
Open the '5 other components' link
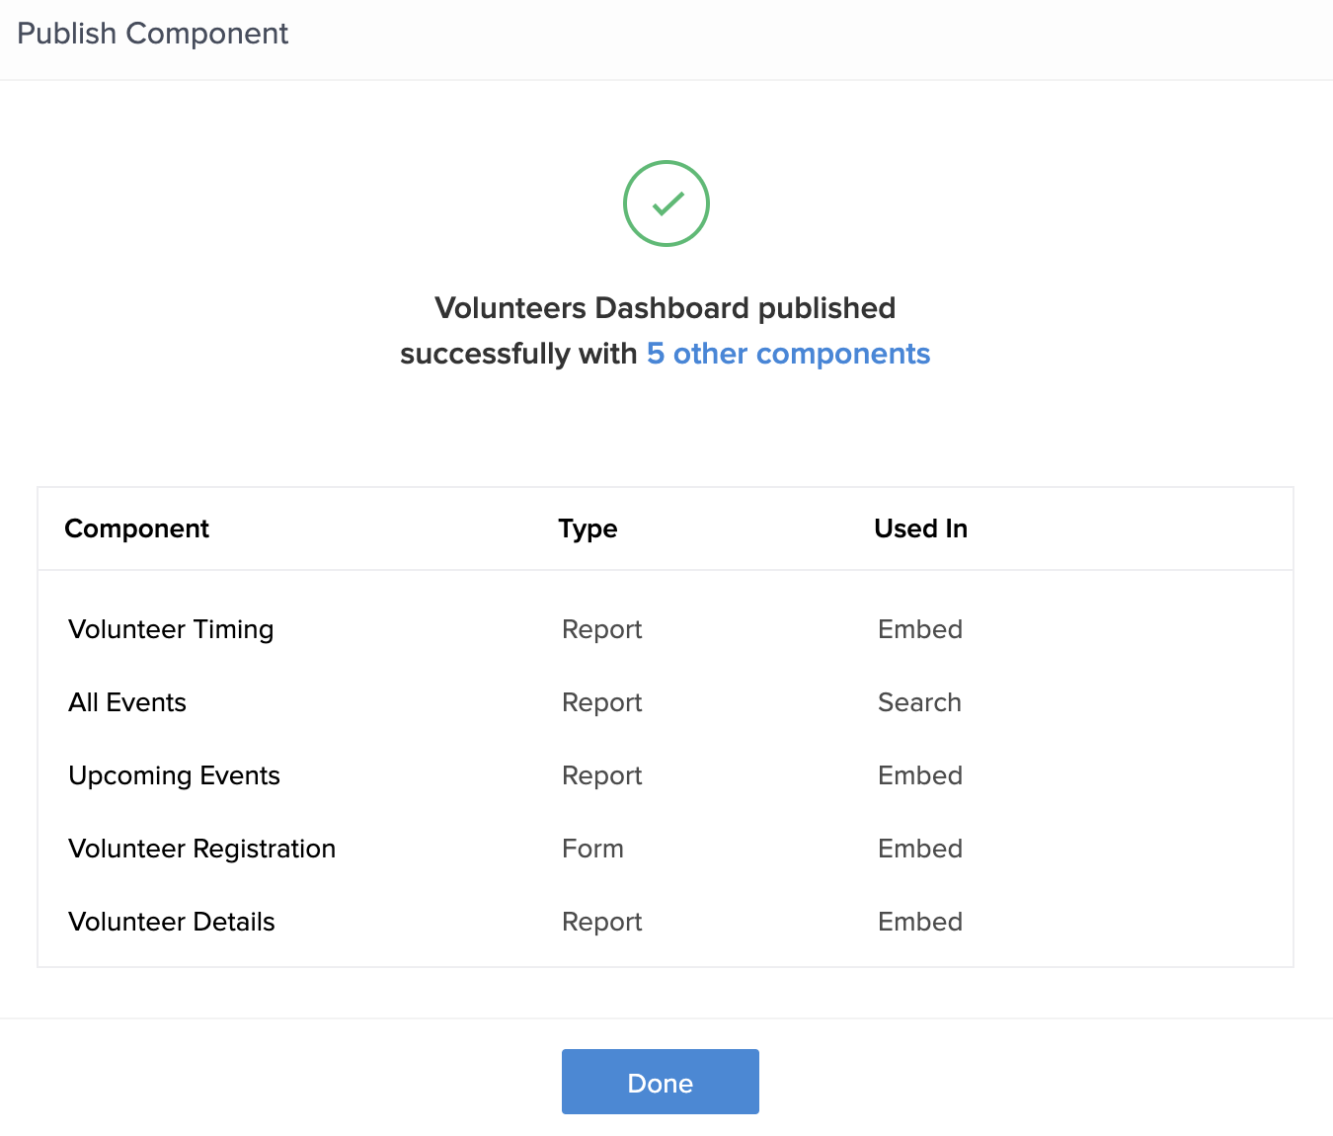[788, 354]
